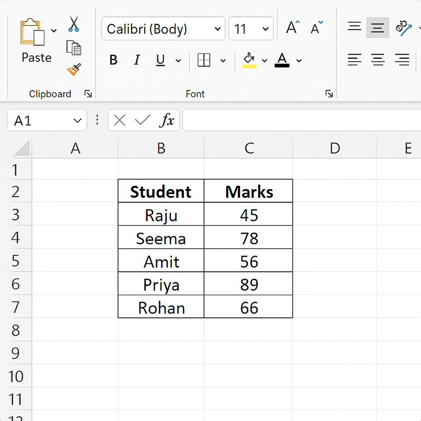Click the Center alignment icon

378,60
